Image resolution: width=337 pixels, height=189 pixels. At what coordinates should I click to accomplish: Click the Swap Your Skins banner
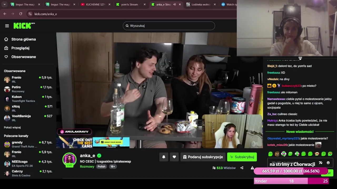[x=111, y=142]
